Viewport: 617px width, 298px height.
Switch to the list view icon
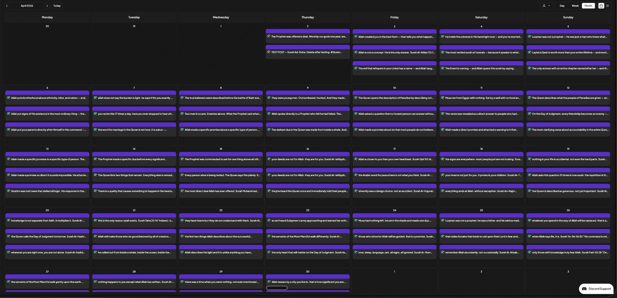[x=608, y=6]
